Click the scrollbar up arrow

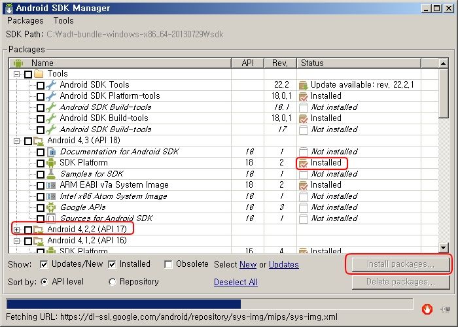443,63
